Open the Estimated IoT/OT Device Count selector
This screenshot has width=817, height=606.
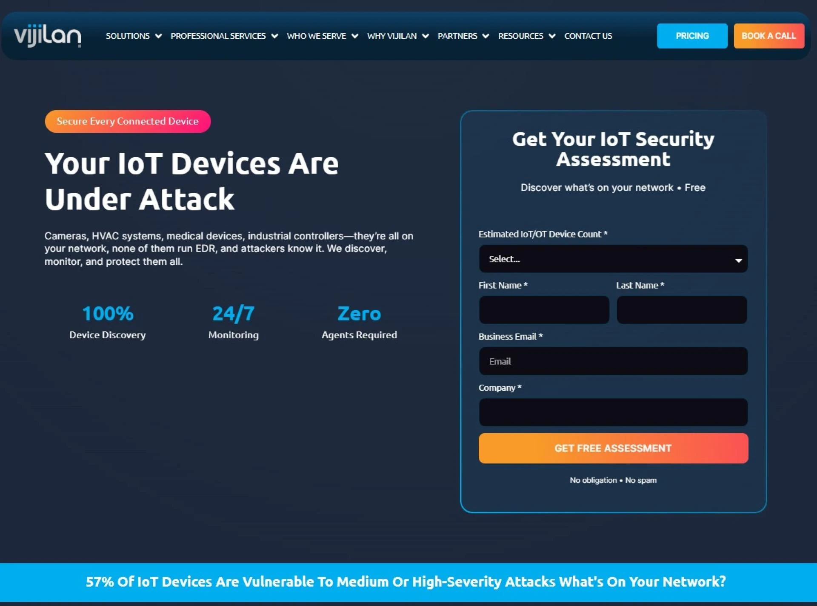(x=613, y=259)
